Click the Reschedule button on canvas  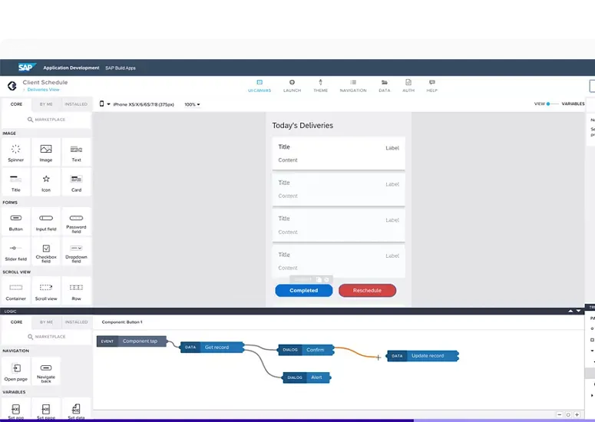[367, 291]
